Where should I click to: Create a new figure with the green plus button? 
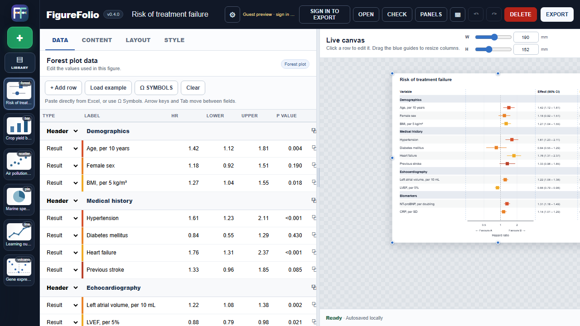[19, 38]
